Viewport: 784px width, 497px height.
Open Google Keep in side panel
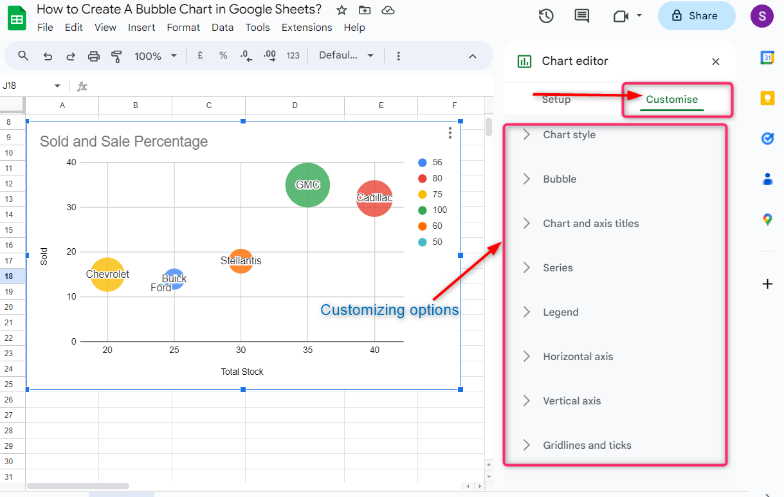(x=767, y=98)
